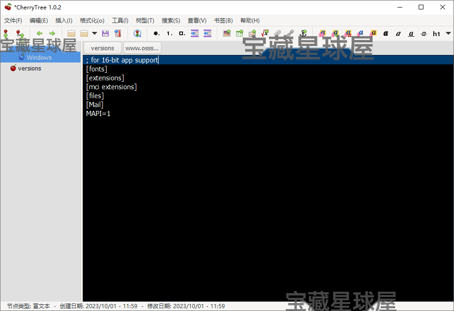Click the first folder icon in toolbar
The width and height of the screenshot is (454, 311).
[x=72, y=33]
